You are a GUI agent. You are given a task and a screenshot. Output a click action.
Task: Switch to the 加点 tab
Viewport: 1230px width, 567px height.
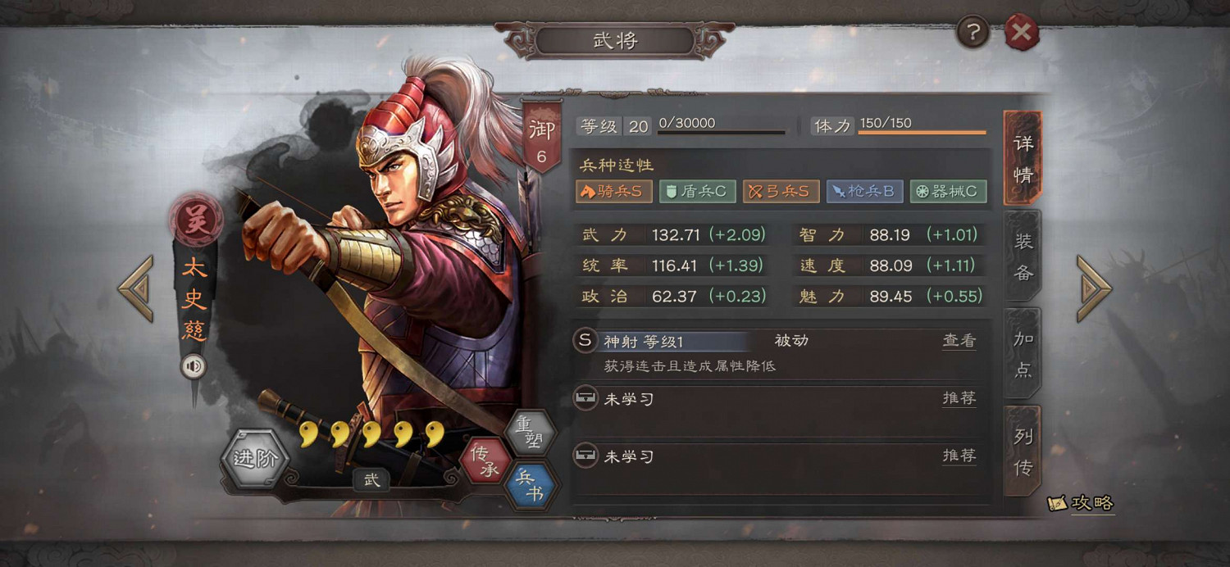click(1023, 353)
